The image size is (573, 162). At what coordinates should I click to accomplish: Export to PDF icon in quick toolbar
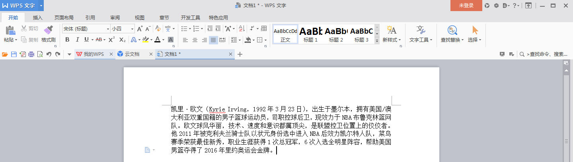tap(22, 54)
